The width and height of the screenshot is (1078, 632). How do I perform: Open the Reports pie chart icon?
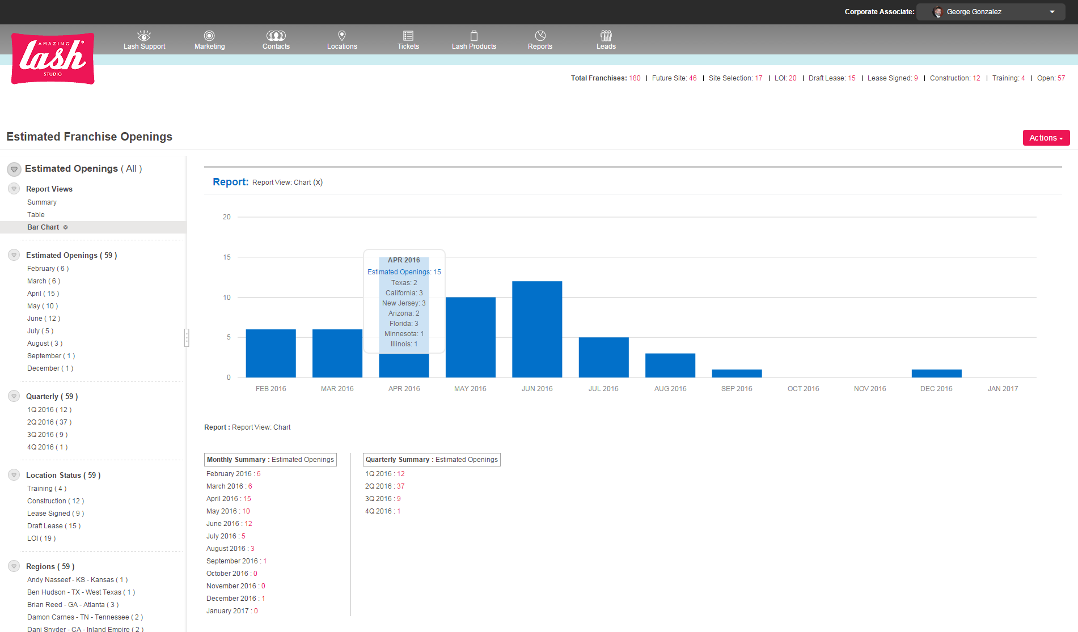(540, 35)
